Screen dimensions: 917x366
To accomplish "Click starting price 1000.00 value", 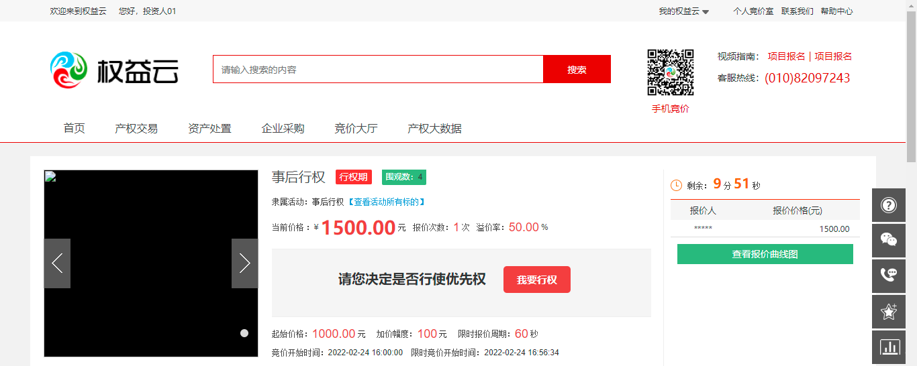I will click(x=334, y=334).
